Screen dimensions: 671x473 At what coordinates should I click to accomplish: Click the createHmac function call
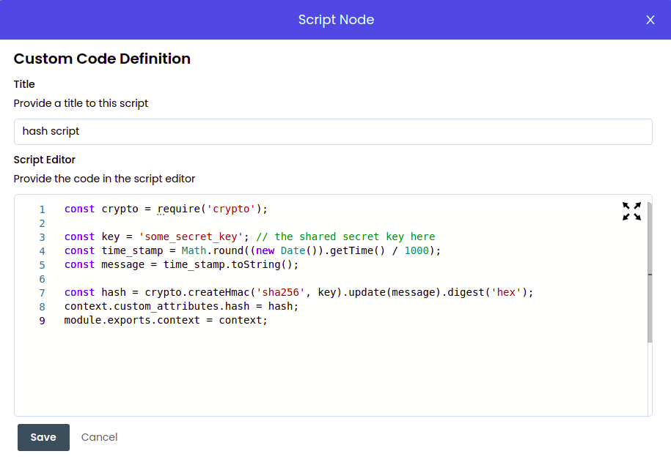click(x=219, y=291)
